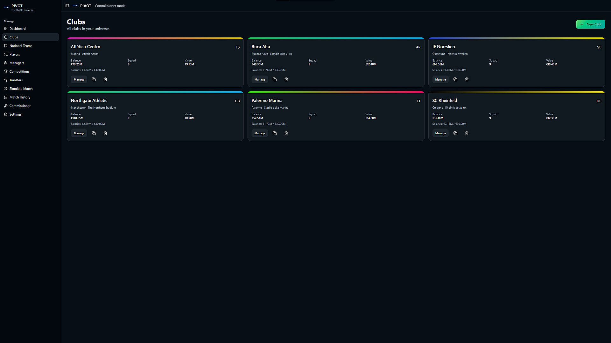Viewport: 611px width, 343px height.
Task: Delete the Northgate Athletic club
Action: tap(105, 133)
